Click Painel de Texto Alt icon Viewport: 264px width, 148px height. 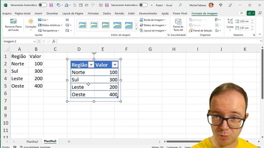[x=178, y=21]
